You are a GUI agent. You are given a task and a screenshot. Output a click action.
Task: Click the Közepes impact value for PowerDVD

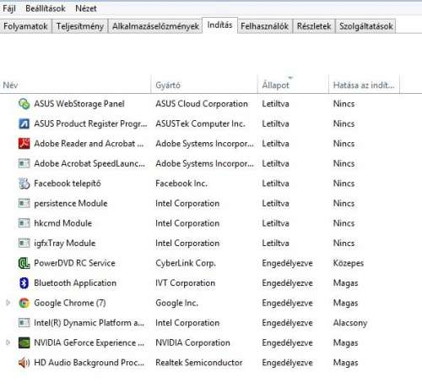coord(349,263)
